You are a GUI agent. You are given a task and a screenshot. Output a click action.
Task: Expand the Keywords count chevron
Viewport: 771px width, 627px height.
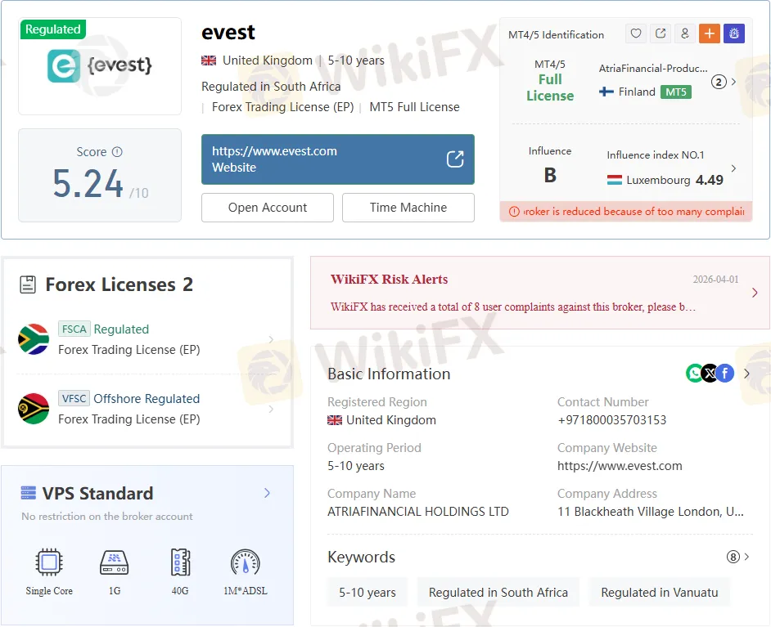[x=747, y=557]
